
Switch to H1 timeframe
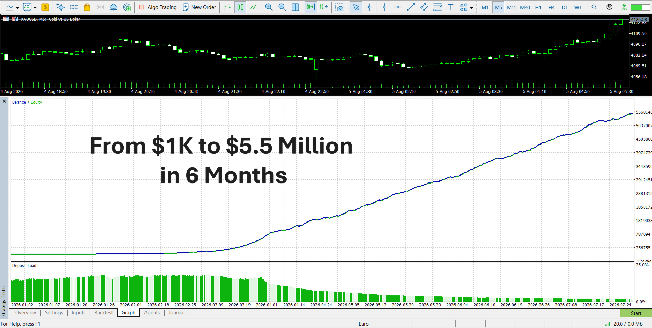click(x=538, y=7)
